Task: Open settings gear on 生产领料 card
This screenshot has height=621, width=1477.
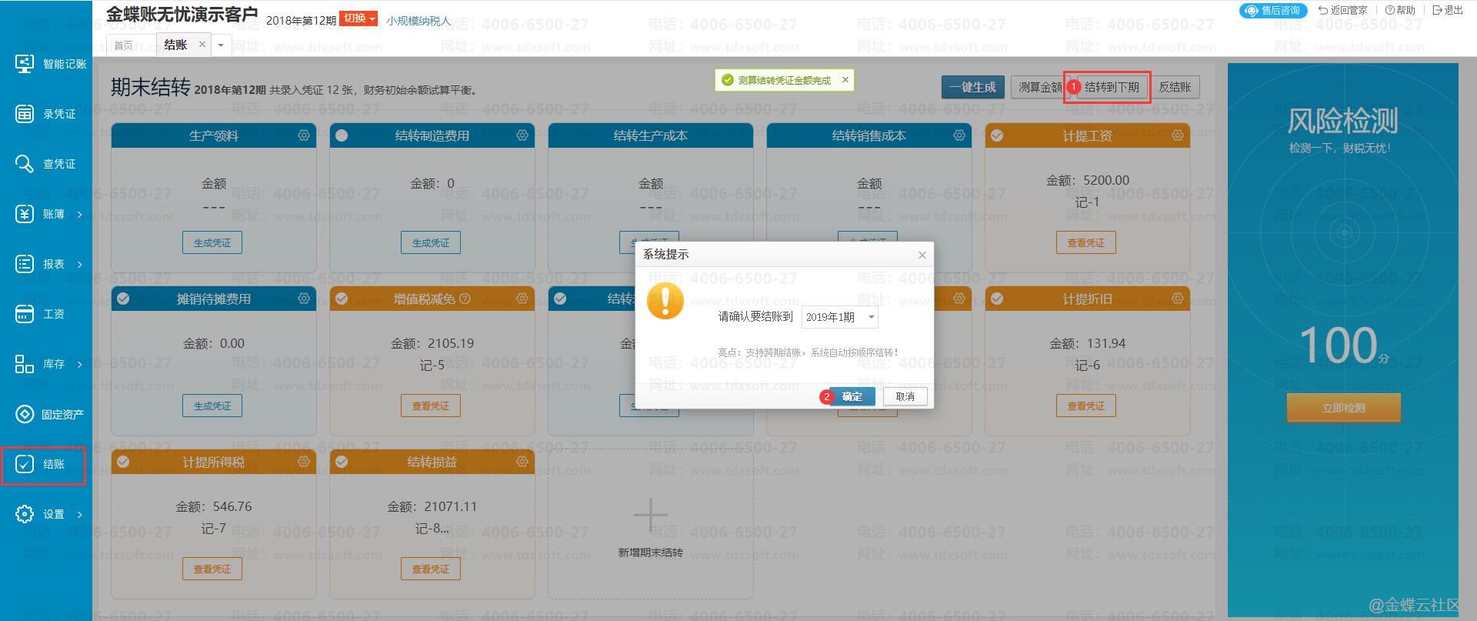Action: [x=304, y=135]
